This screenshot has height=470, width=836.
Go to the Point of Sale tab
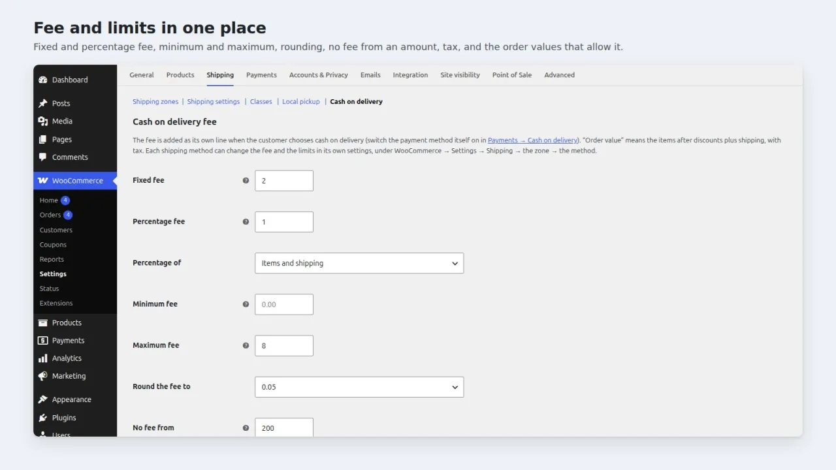[x=512, y=75]
